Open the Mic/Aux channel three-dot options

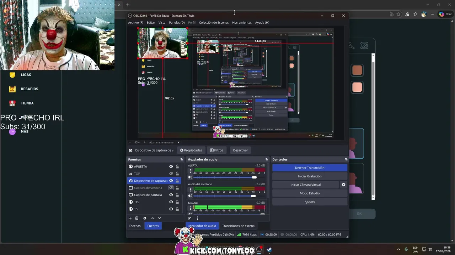click(190, 208)
